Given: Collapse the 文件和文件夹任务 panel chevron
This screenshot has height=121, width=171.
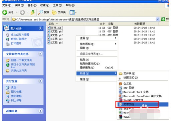Looking at the screenshot, I should click(x=40, y=54).
